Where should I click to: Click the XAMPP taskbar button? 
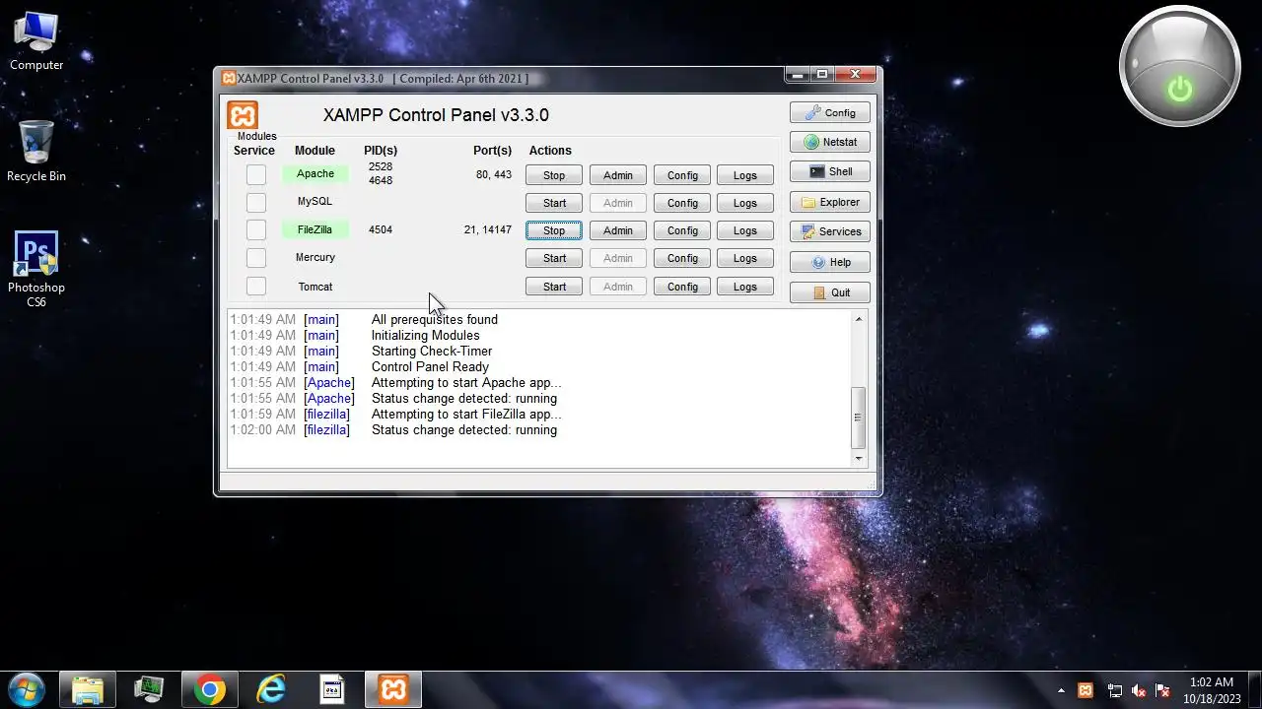[393, 689]
